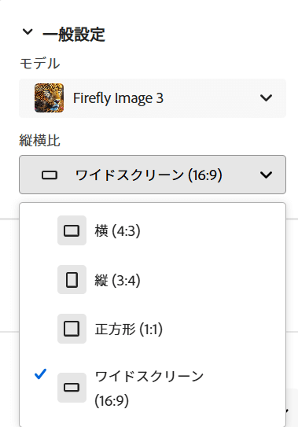Click the 縦横比 label

[x=40, y=141]
